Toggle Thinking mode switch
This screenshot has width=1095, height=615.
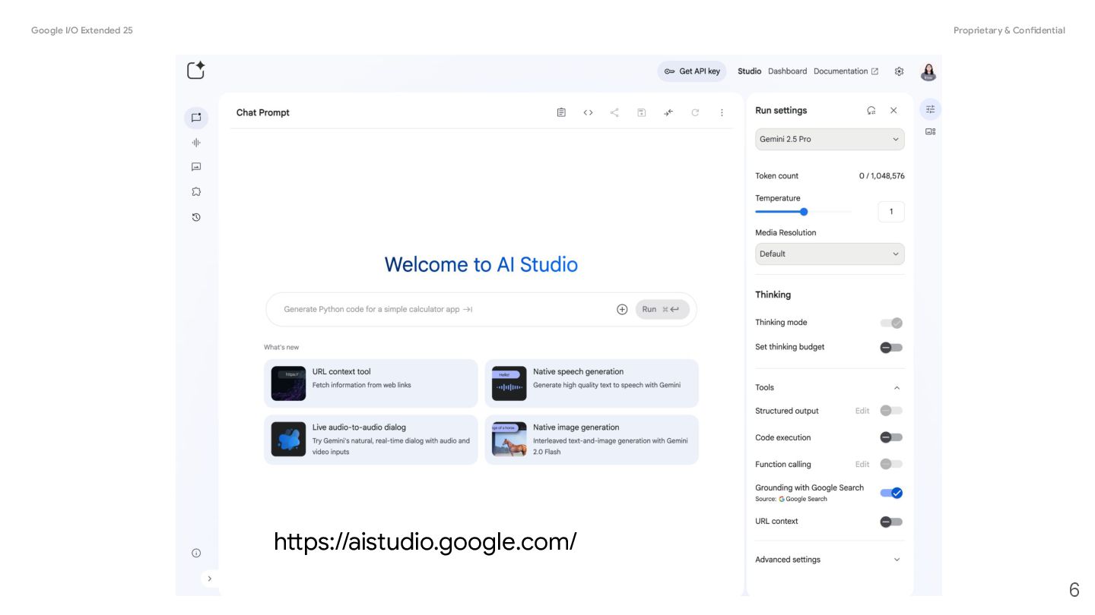[x=891, y=323]
